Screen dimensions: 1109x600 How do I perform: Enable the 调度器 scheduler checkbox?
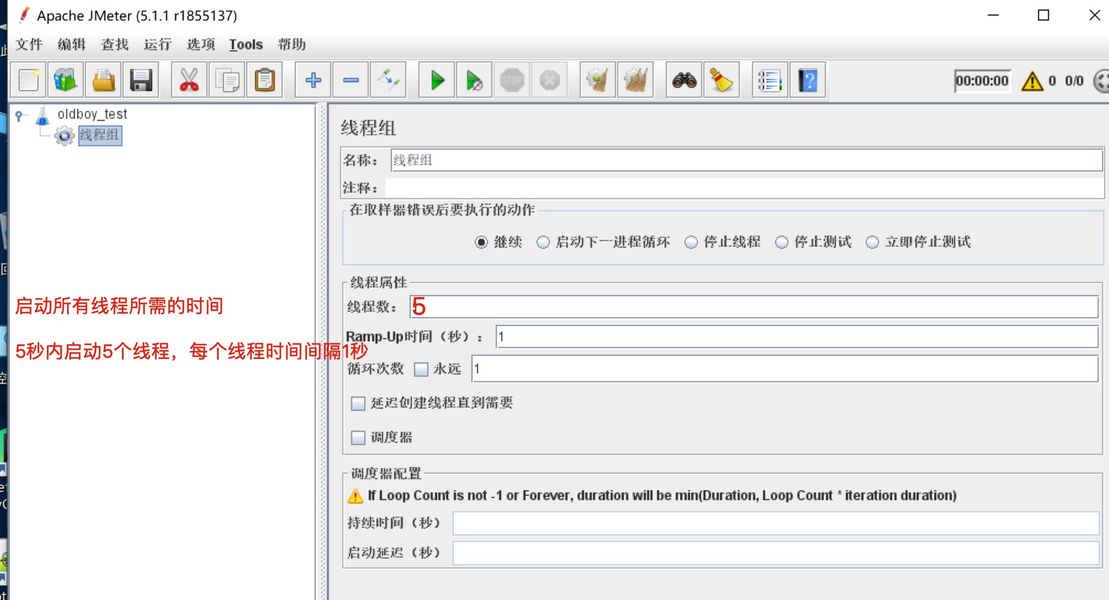pyautogui.click(x=358, y=438)
